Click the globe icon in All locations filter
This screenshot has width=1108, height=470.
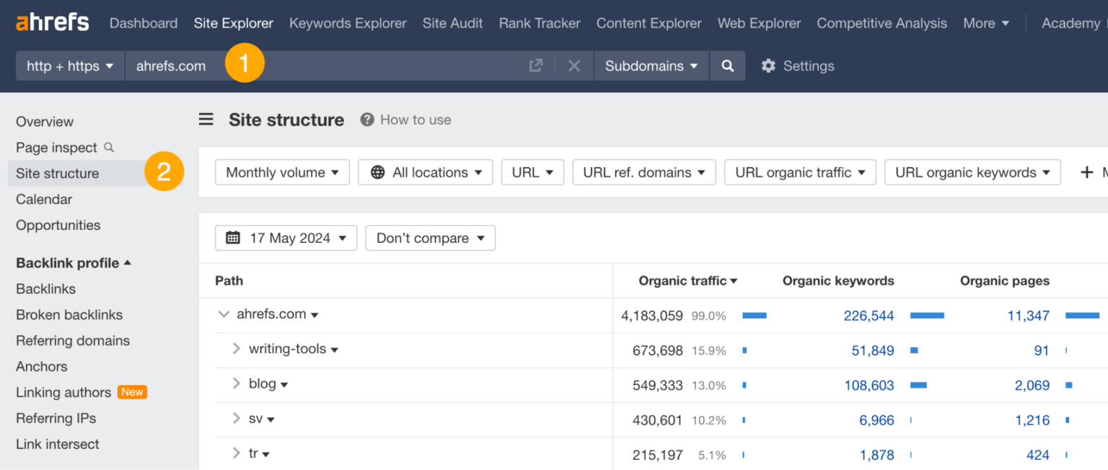pos(378,172)
